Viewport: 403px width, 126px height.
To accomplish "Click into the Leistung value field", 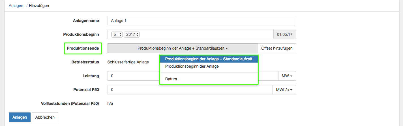I will point(133,76).
